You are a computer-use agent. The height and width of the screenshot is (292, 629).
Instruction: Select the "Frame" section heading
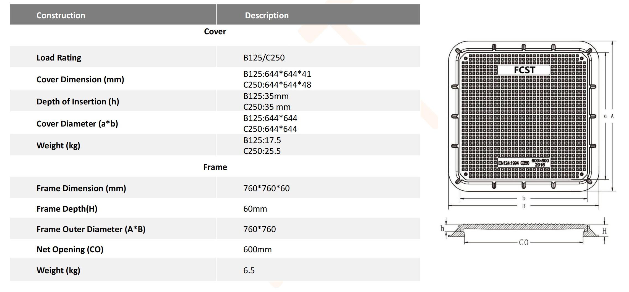click(x=215, y=167)
